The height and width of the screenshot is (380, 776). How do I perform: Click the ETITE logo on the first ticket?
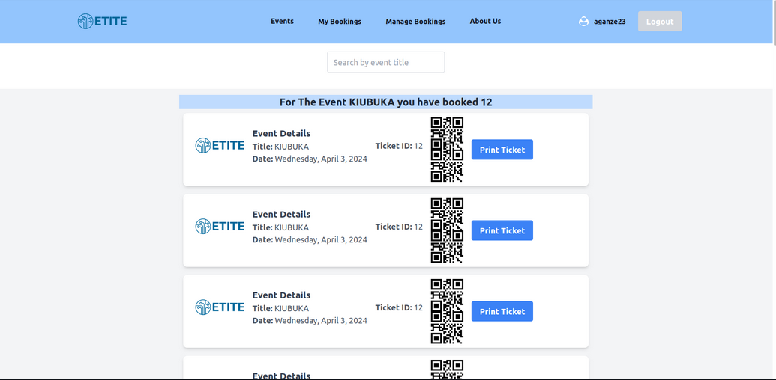click(220, 145)
